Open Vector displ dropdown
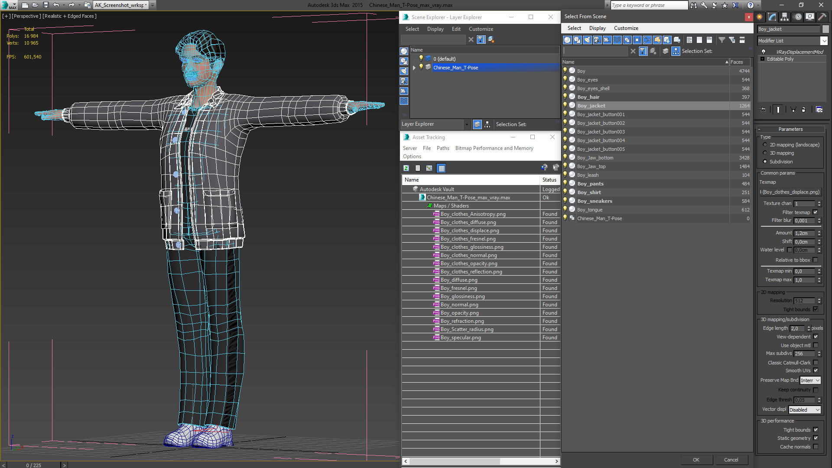The width and height of the screenshot is (832, 468). point(805,410)
